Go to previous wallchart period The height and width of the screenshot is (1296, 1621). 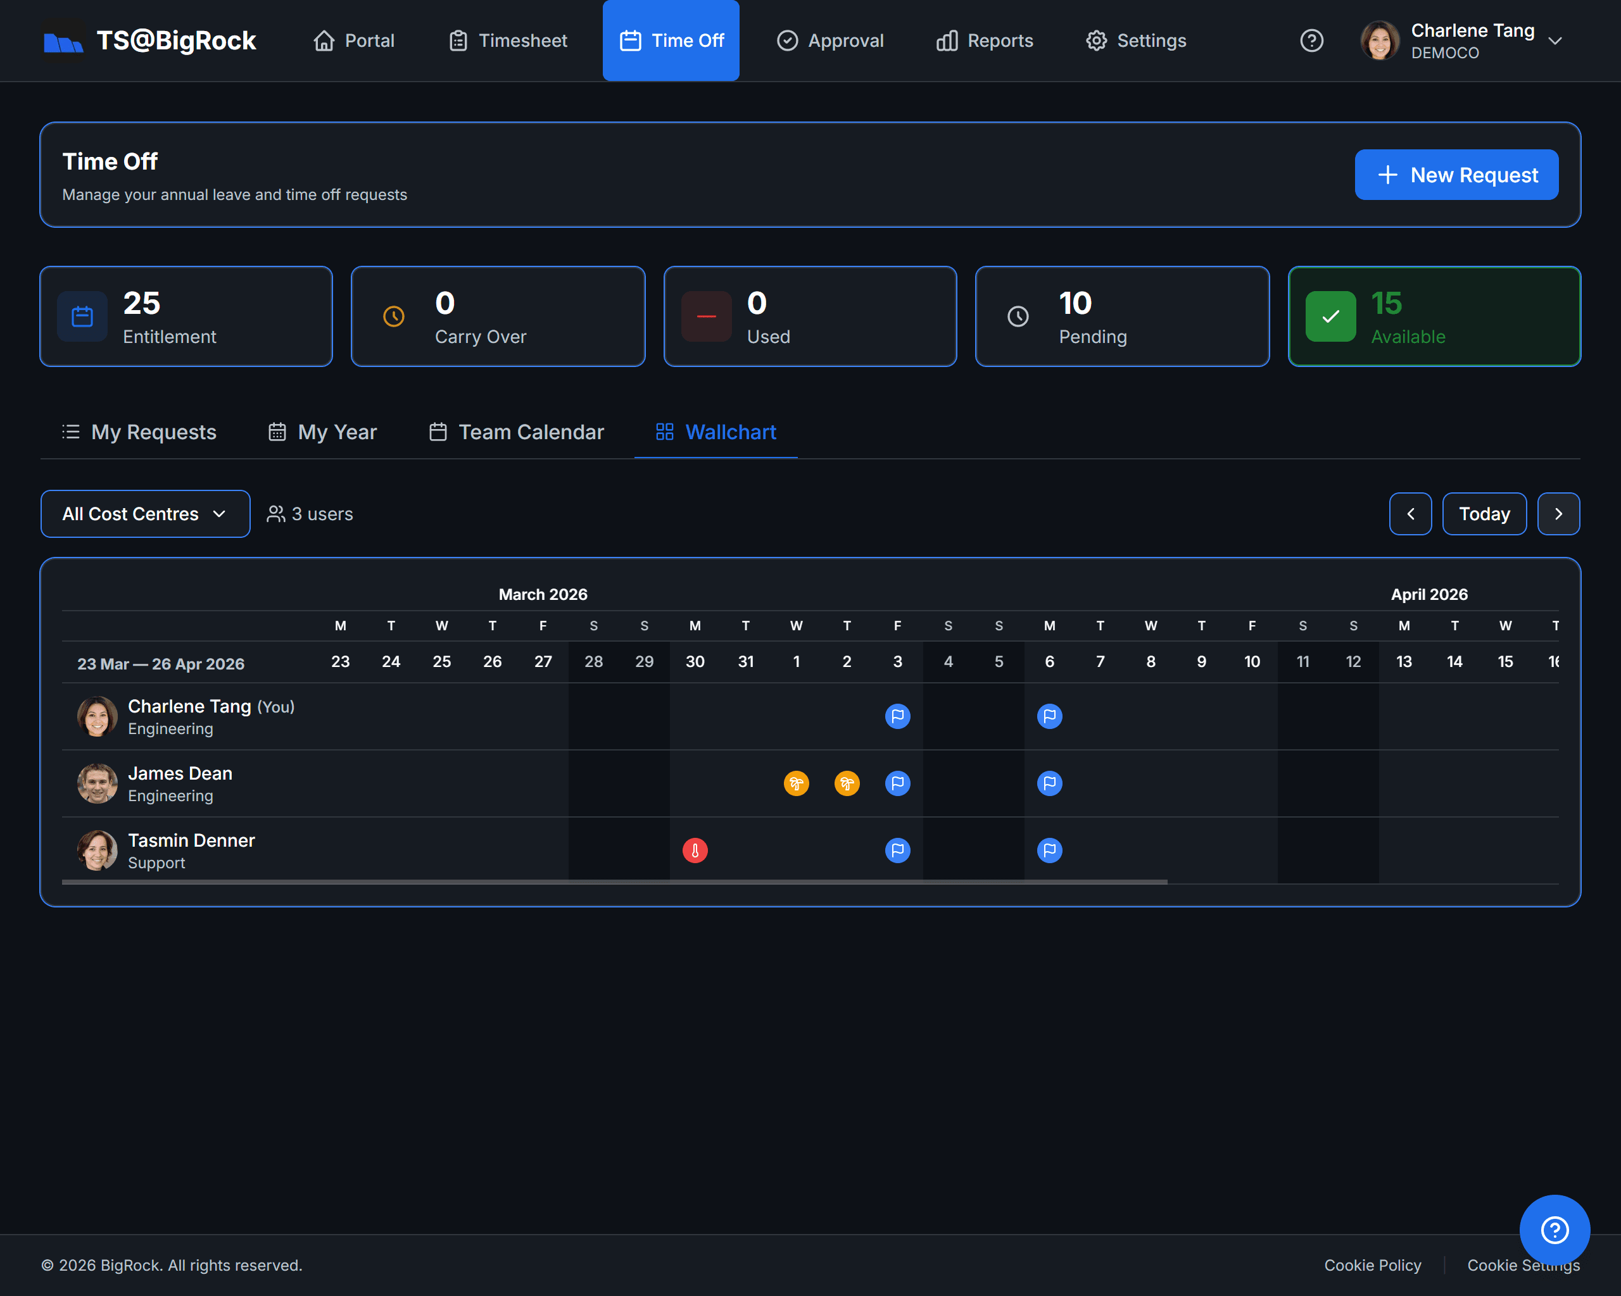[1410, 514]
